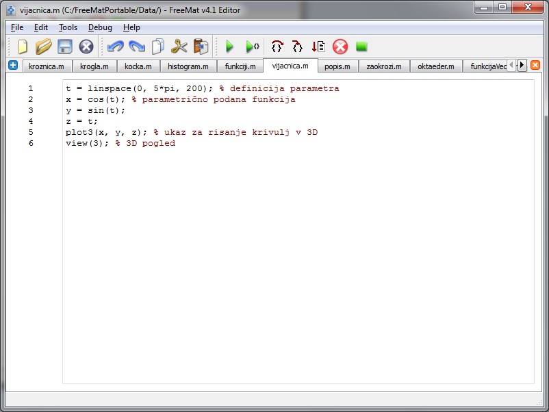Click the red stop execution icon
This screenshot has height=412, width=549.
[340, 47]
